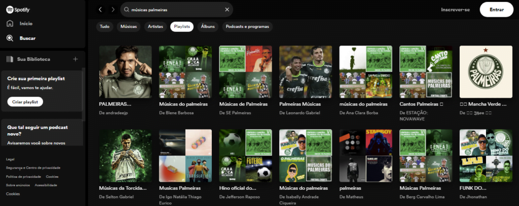Screen dimensions: 519x206
Task: Click the Inscrever-se link
Action: point(455,10)
